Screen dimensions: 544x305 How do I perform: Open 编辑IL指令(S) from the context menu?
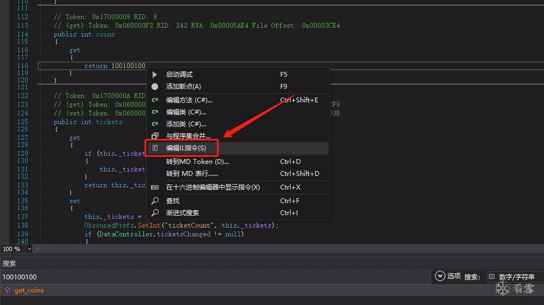click(x=186, y=148)
